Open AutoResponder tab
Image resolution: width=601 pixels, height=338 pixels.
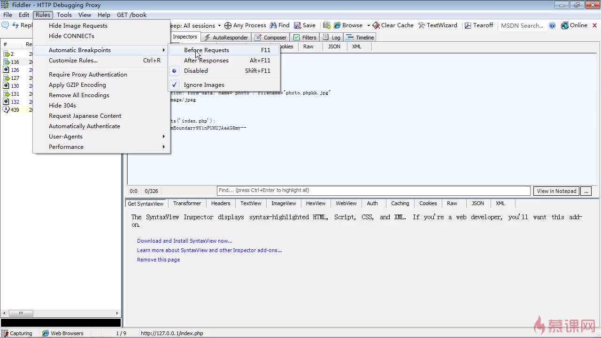click(225, 38)
